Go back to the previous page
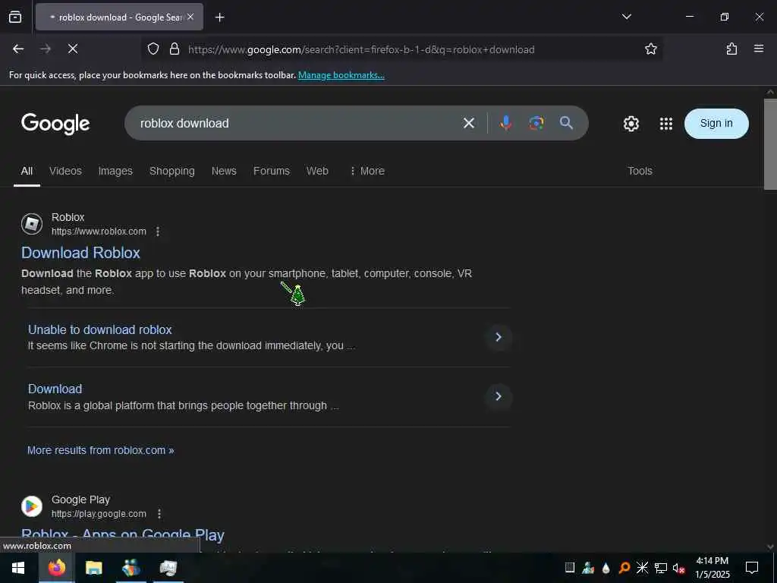The image size is (777, 583). [x=18, y=49]
